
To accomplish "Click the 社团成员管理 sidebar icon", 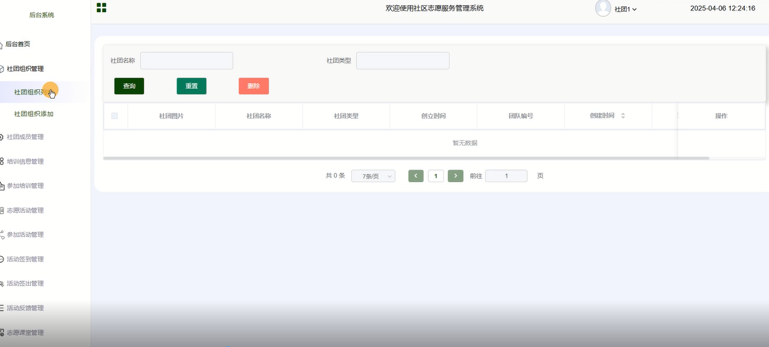I will pyautogui.click(x=2, y=137).
